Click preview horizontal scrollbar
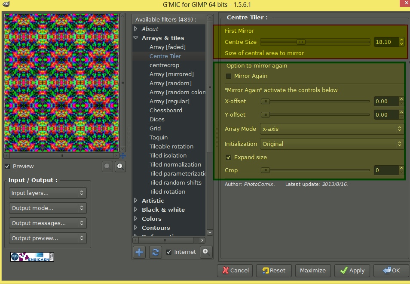The height and width of the screenshot is (284, 410). coord(61,155)
